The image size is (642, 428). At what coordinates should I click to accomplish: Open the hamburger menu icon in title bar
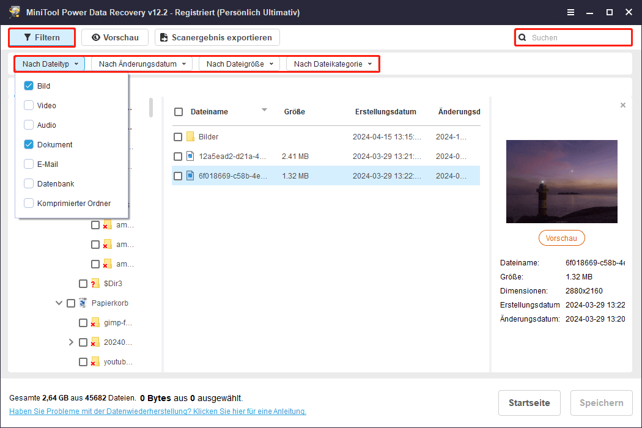tap(570, 12)
